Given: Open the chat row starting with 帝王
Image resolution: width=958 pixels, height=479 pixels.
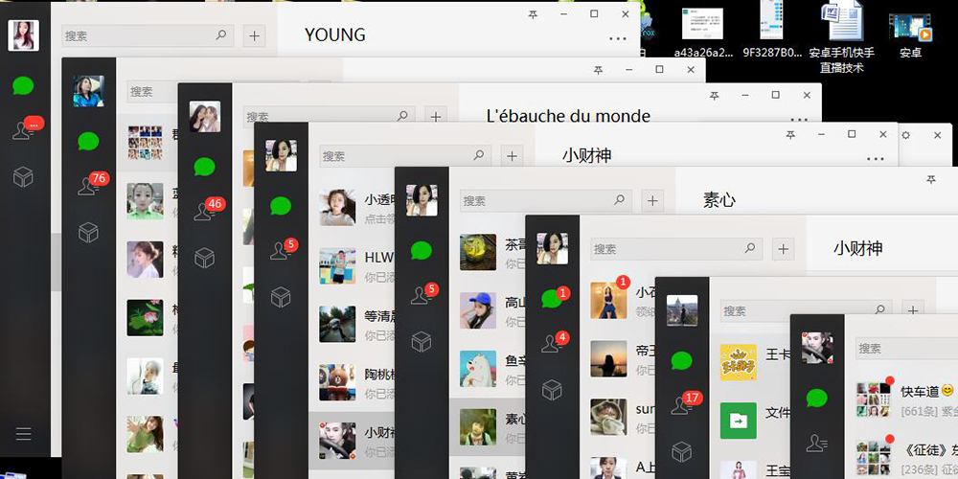Looking at the screenshot, I should pos(618,358).
